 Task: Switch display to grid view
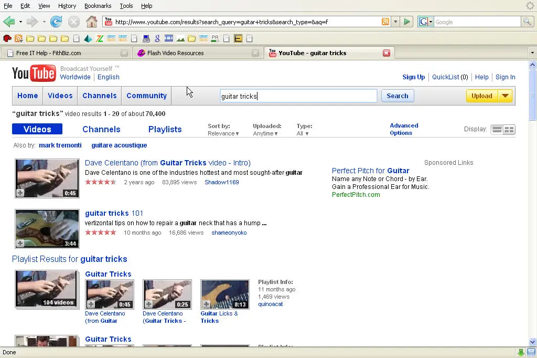tap(509, 130)
